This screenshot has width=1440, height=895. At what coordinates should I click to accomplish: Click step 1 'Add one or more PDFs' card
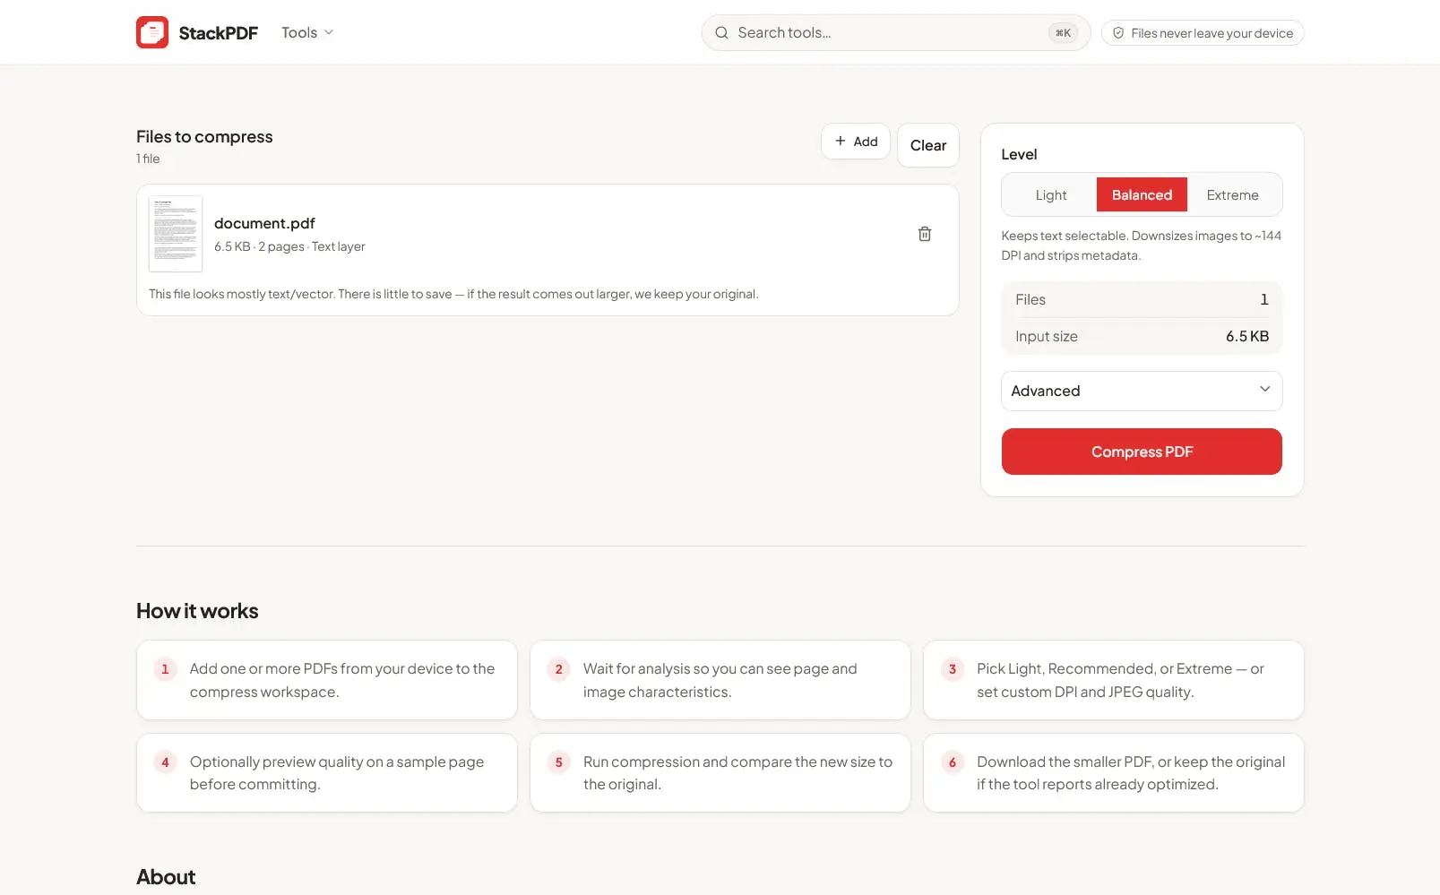[x=327, y=680]
